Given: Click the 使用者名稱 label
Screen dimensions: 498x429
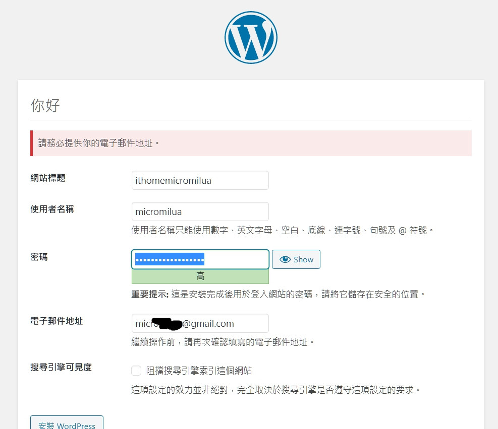Looking at the screenshot, I should (52, 209).
